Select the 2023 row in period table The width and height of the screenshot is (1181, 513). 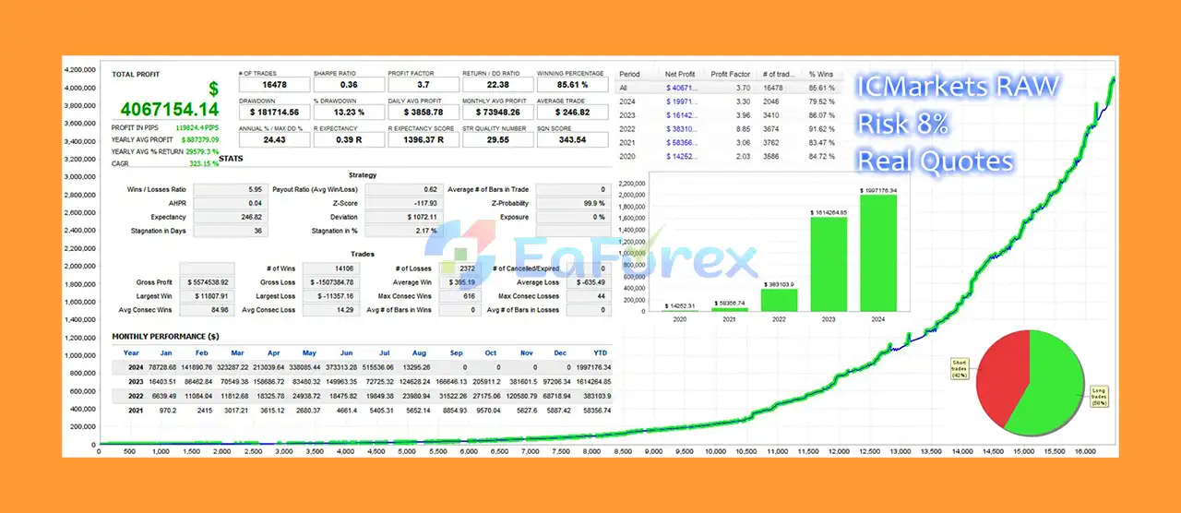729,115
